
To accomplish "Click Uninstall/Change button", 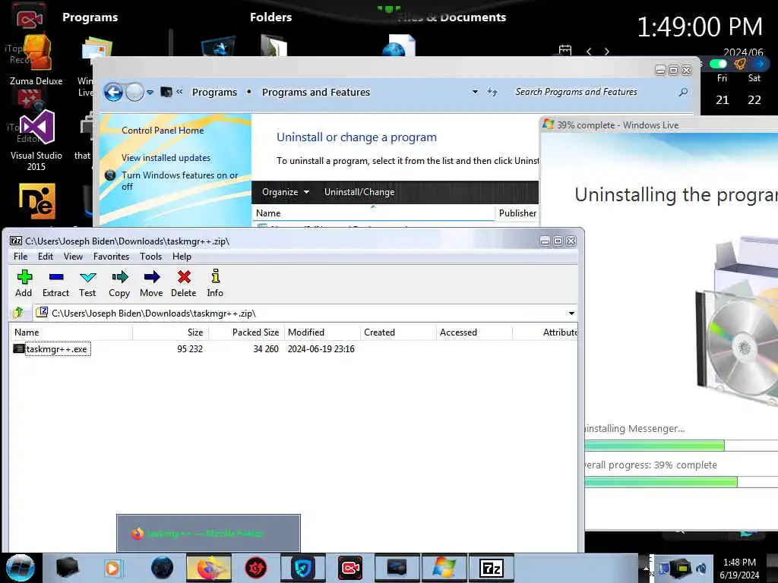I will coord(359,192).
